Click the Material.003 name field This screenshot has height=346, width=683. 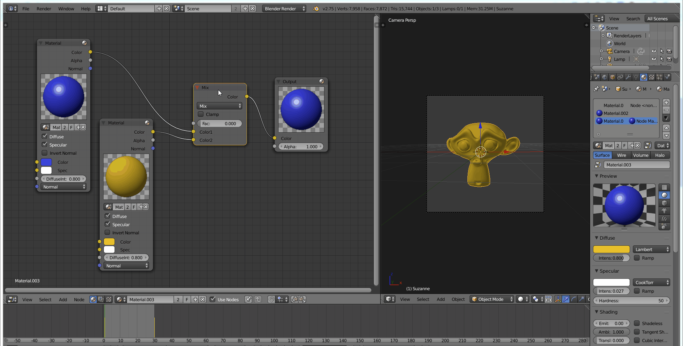tap(637, 165)
